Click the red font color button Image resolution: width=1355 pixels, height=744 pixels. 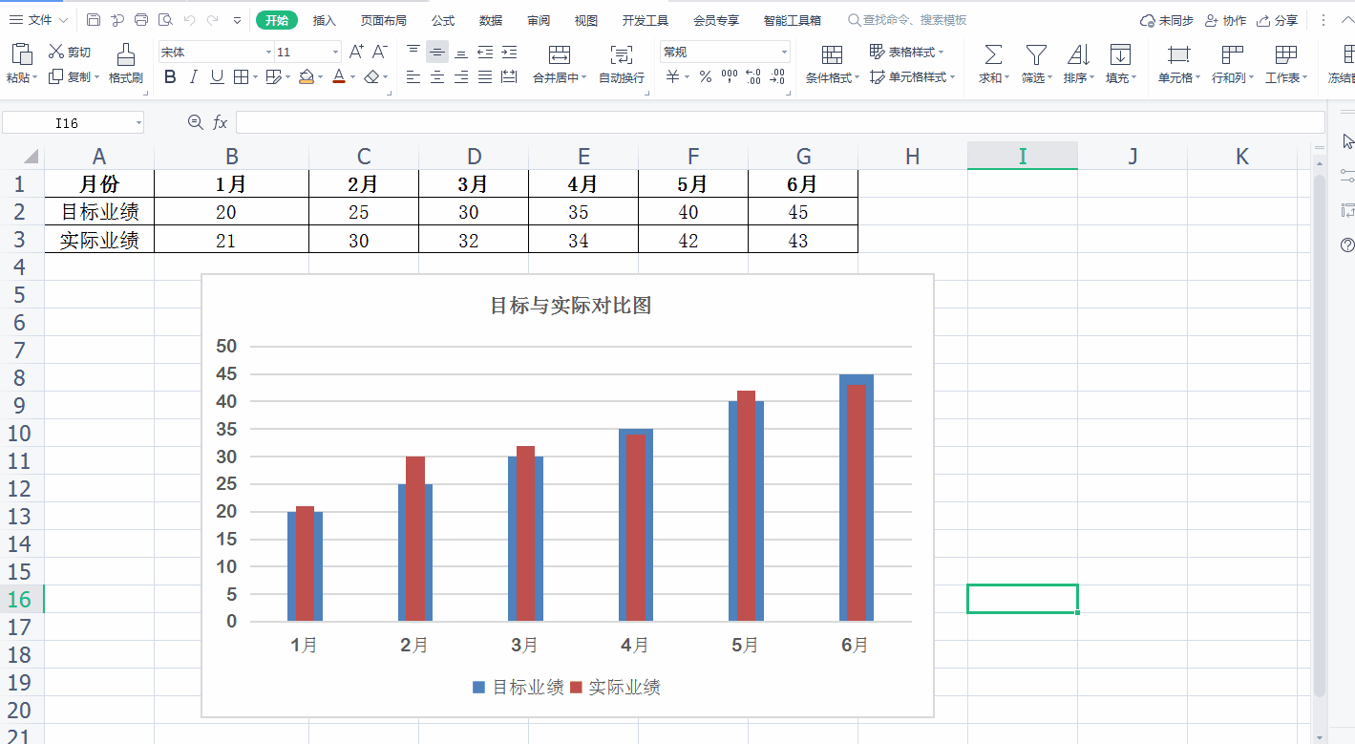[339, 76]
